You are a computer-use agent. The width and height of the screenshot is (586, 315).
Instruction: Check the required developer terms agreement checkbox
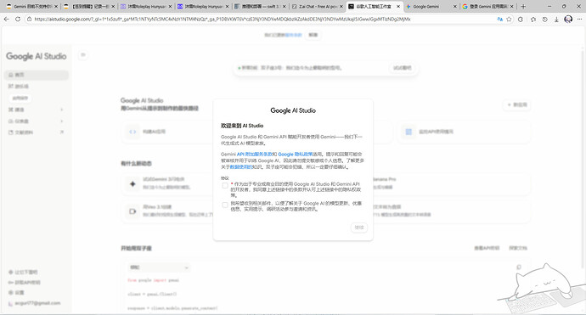click(225, 185)
